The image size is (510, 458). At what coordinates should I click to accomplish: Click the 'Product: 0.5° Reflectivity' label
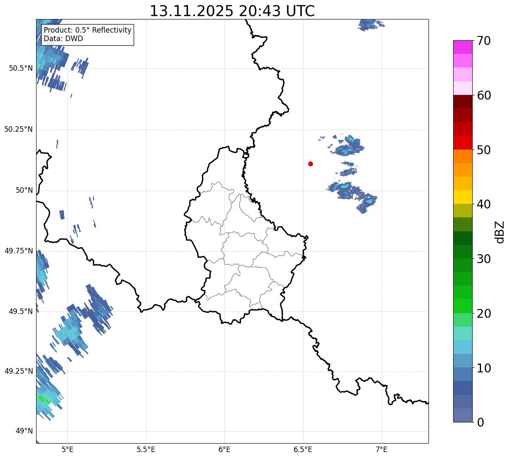[x=88, y=31]
